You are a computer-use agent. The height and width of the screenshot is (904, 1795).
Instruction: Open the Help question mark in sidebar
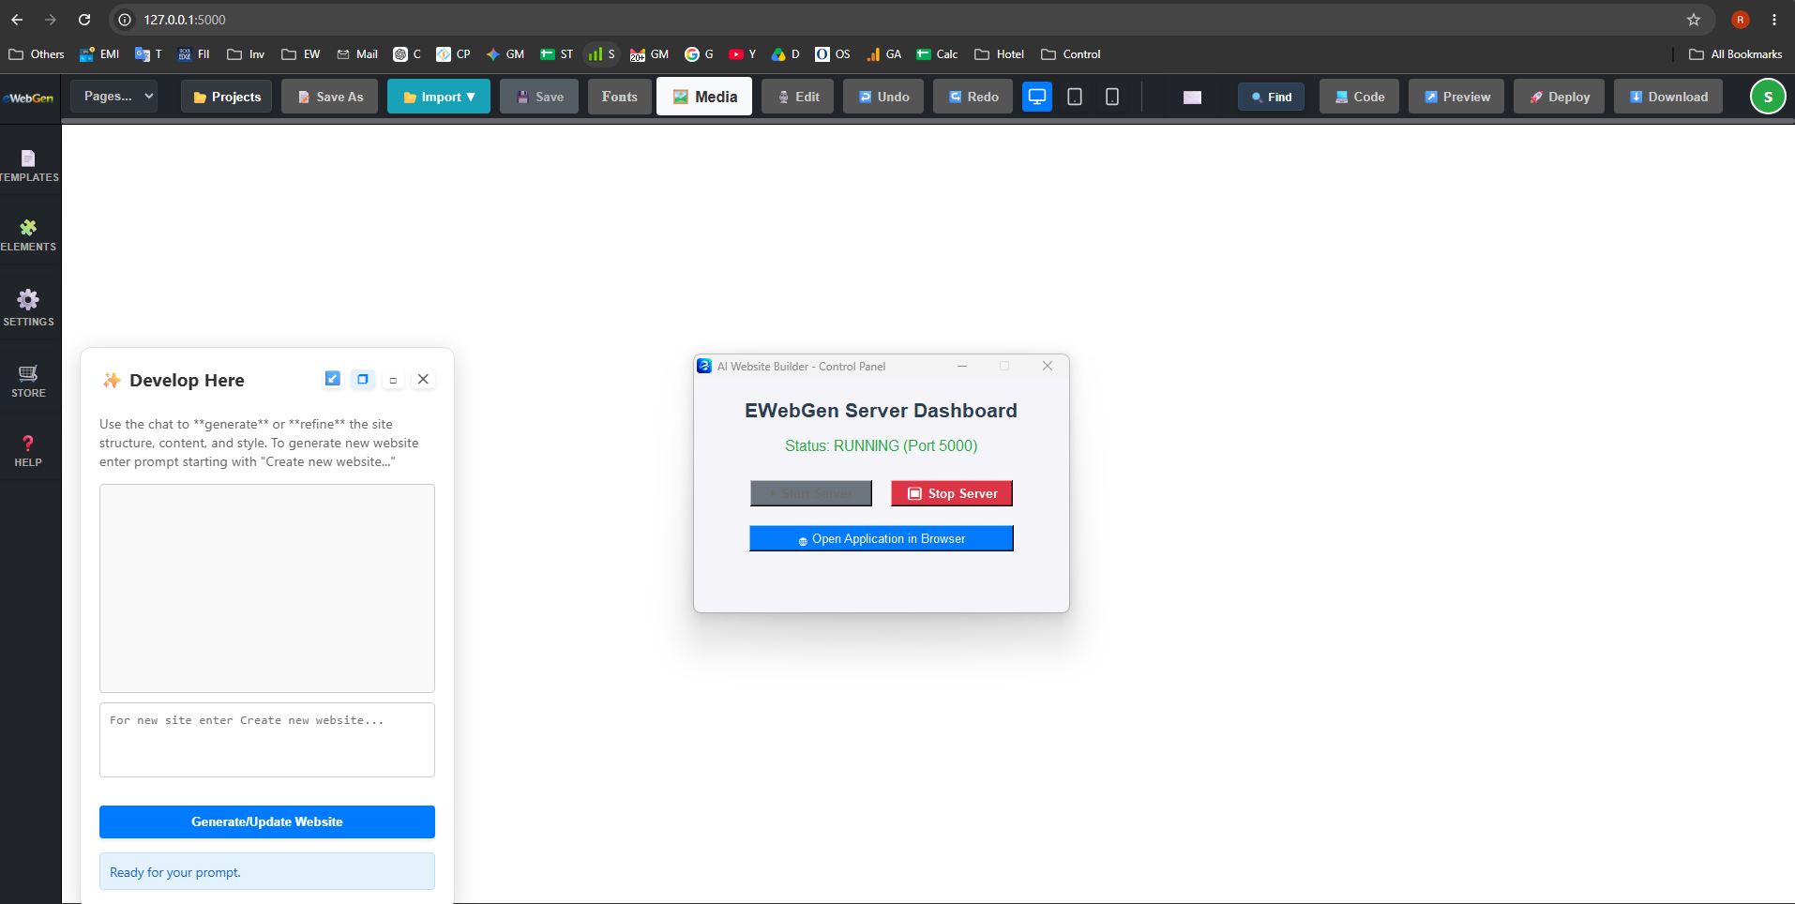coord(28,450)
